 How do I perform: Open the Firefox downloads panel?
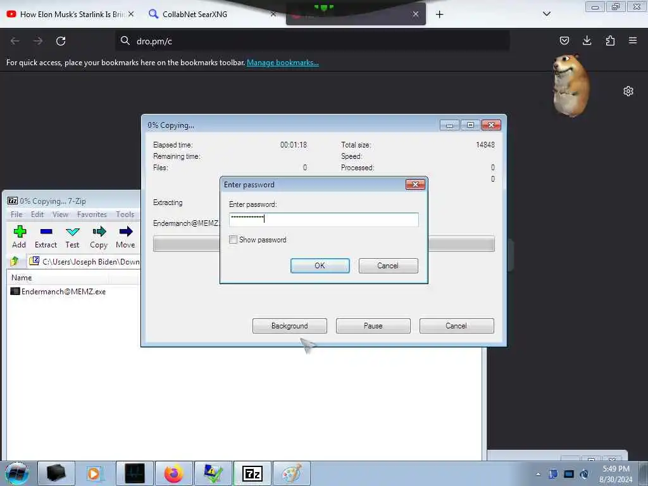point(587,40)
